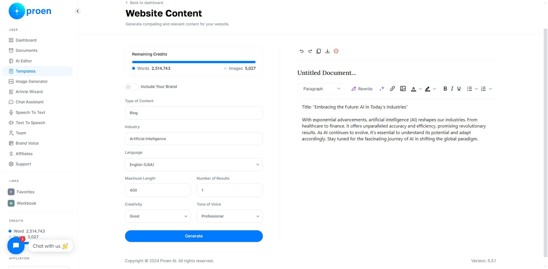Click the bulleted list icon
This screenshot has height=269, width=548.
[470, 89]
